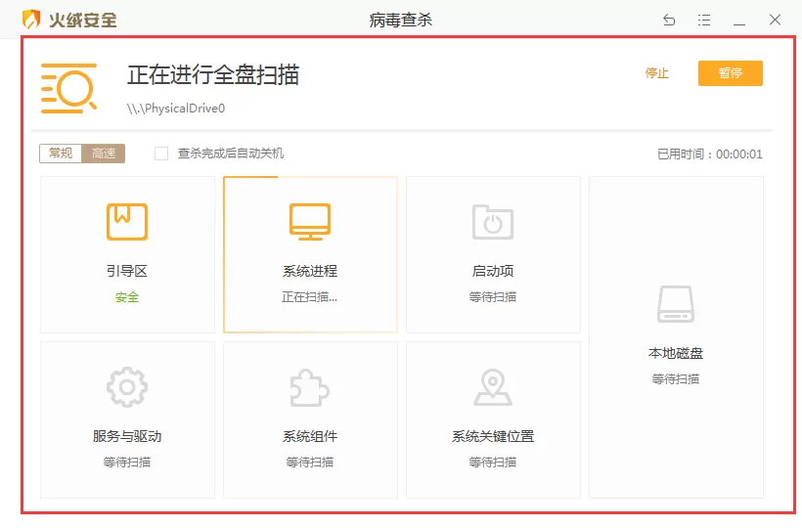
Task: Click the 暂停 pause button
Action: point(730,73)
